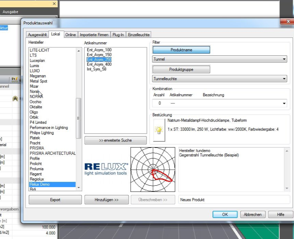Select manufacturer Occhio

coord(35,102)
